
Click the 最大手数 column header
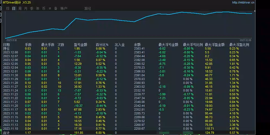tap(48, 45)
